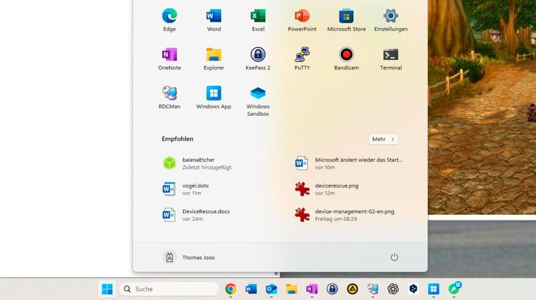Image resolution: width=536 pixels, height=300 pixels.
Task: Open Explorer pinned app
Action: pos(214,59)
